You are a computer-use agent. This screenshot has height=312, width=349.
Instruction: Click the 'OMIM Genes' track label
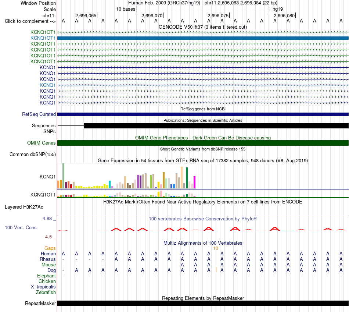41,143
